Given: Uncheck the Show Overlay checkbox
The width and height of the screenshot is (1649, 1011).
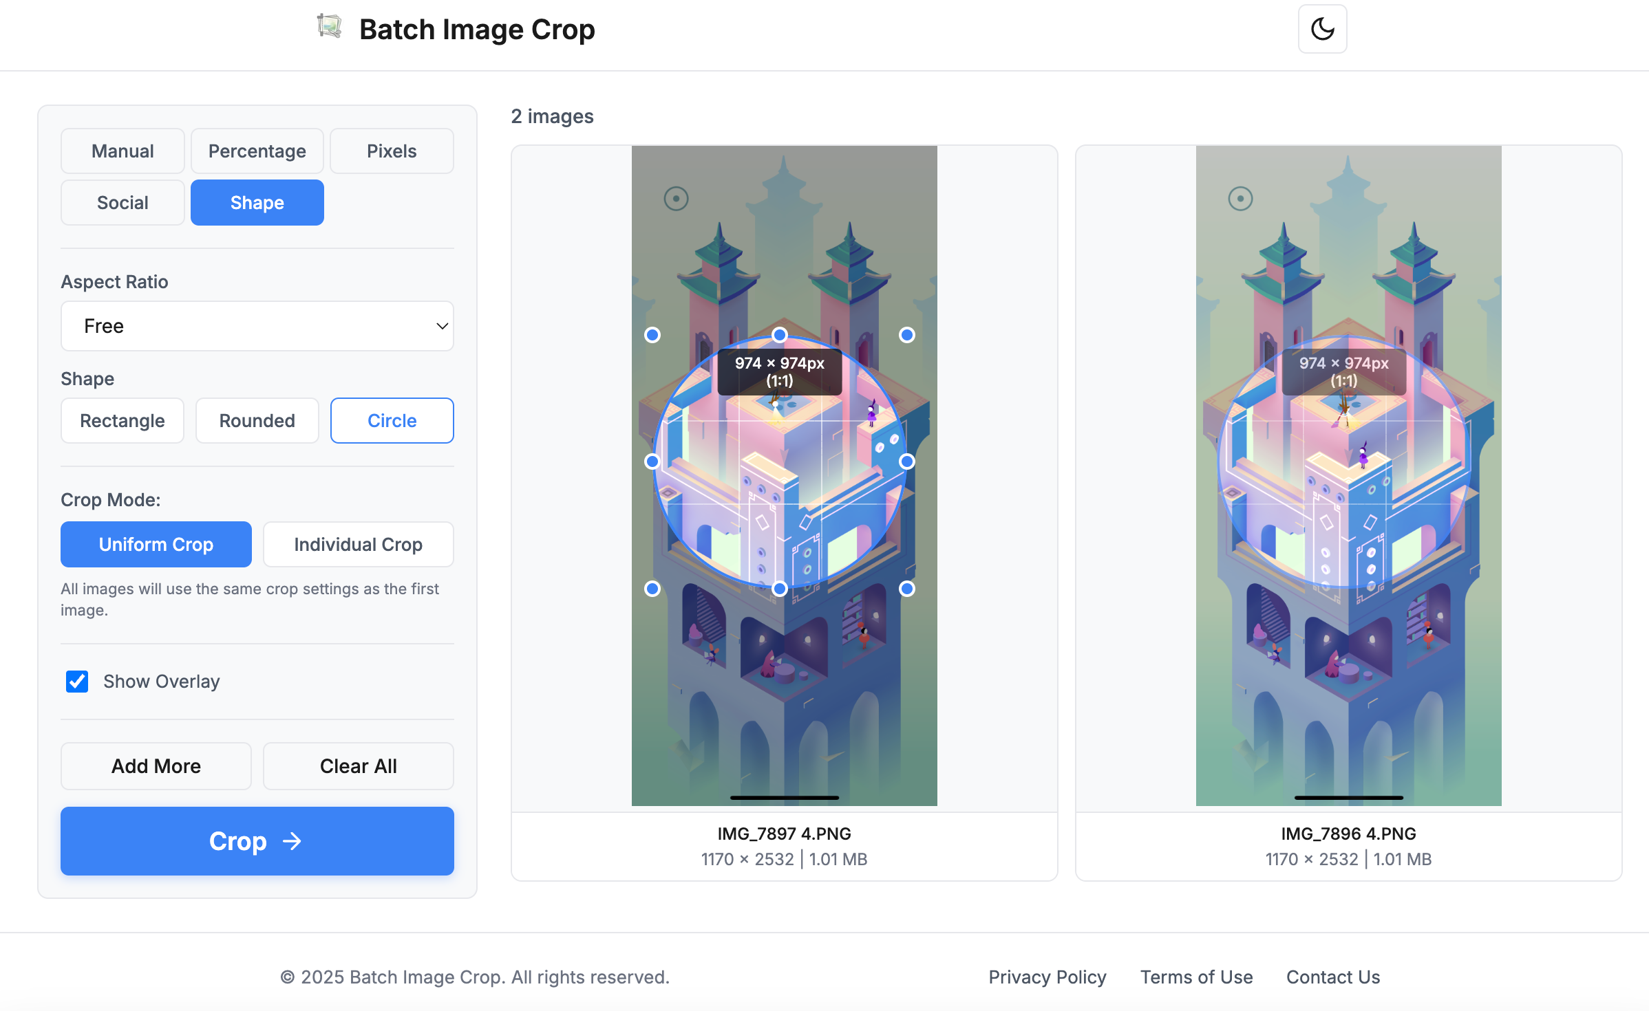Looking at the screenshot, I should [77, 682].
